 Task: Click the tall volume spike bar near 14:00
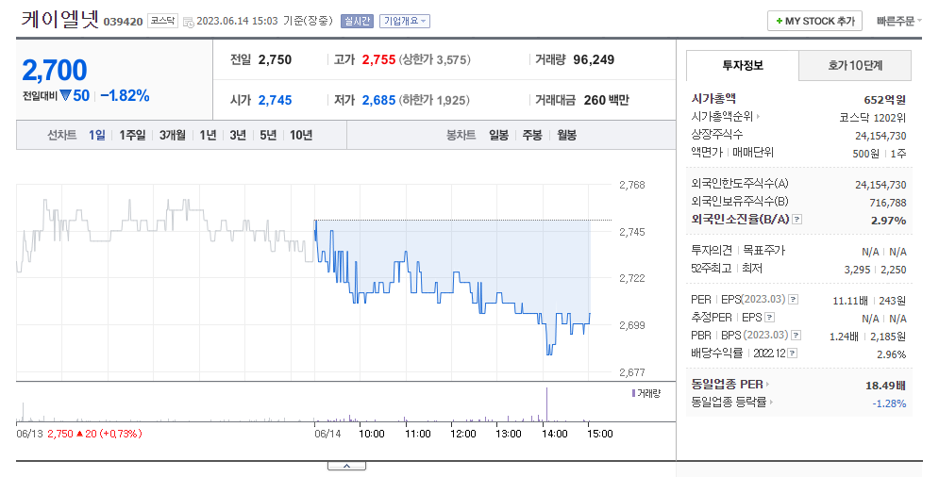click(x=546, y=404)
